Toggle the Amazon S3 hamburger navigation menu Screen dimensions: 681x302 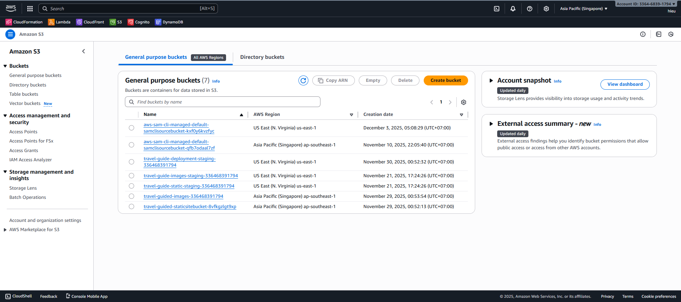[10, 34]
